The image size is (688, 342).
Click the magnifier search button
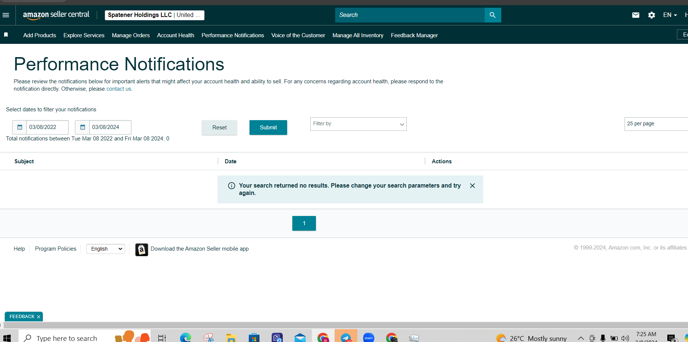[x=493, y=15]
